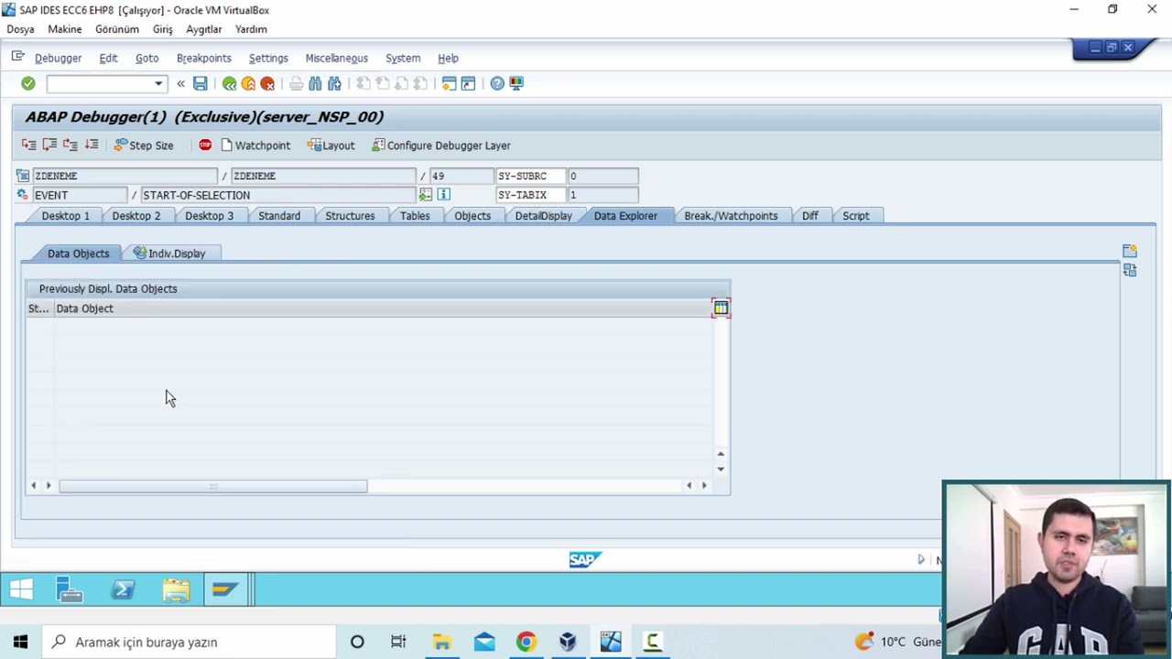Click Configure Debugger Layer button
This screenshot has height=659, width=1172.
(x=441, y=146)
